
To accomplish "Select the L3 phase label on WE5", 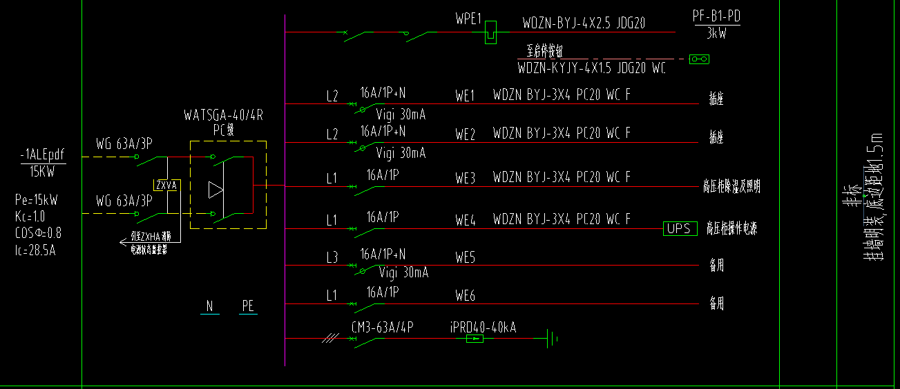I will click(x=332, y=258).
